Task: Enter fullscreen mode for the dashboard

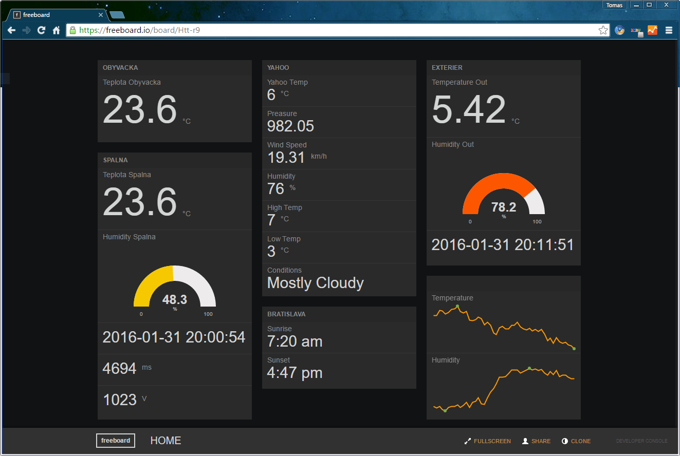Action: pyautogui.click(x=487, y=441)
